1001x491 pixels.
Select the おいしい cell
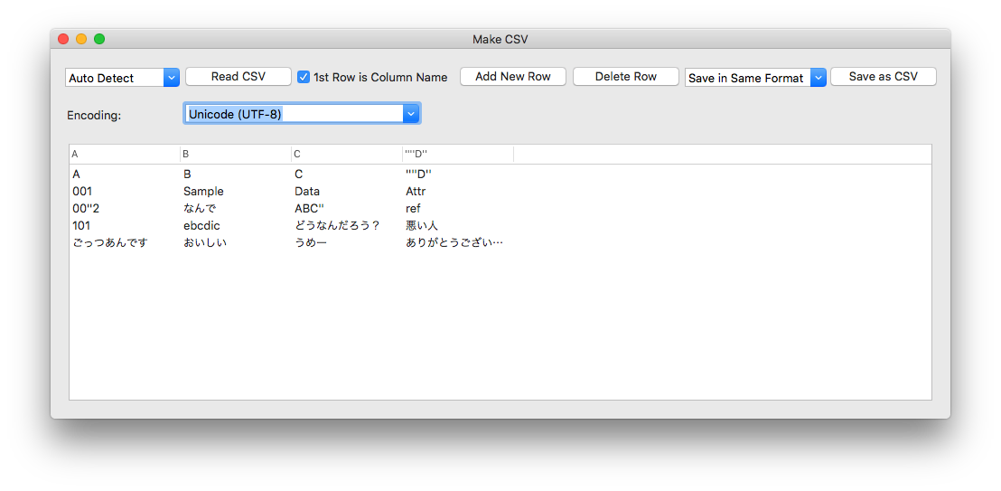(205, 243)
